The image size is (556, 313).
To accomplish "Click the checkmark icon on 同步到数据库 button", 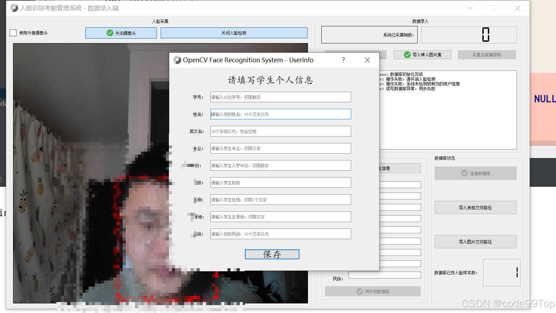I will tap(359, 291).
